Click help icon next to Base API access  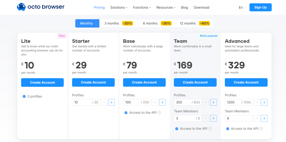(159, 113)
